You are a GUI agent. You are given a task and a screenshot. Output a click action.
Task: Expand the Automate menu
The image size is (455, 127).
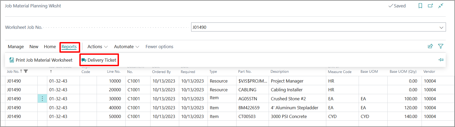126,47
